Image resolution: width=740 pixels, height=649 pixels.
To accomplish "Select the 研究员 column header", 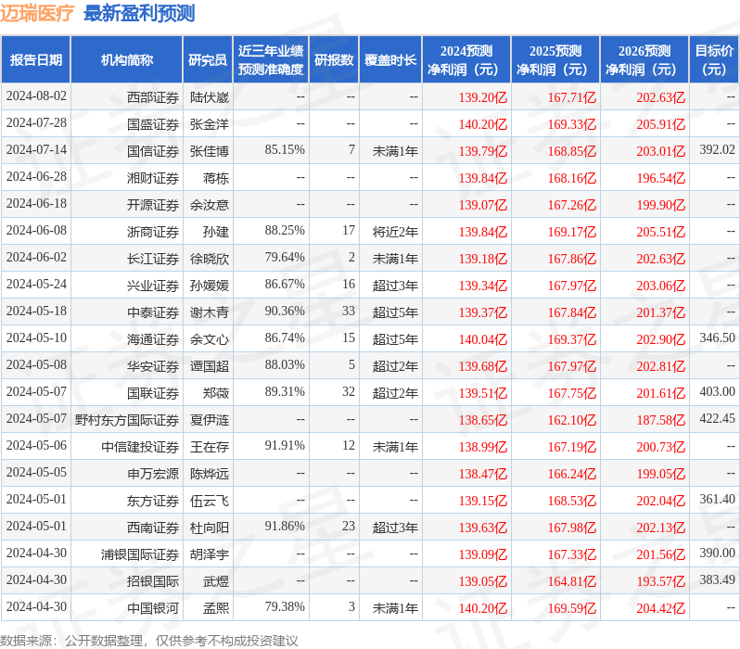I will tap(208, 60).
